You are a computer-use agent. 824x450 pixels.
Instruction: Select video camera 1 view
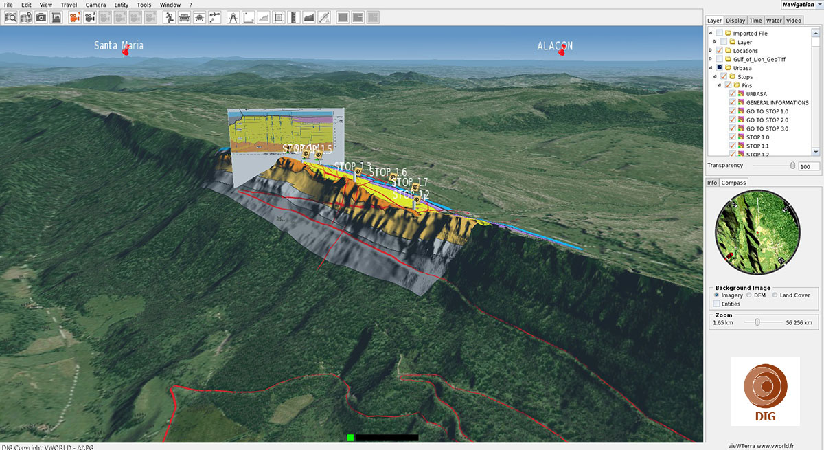tap(74, 17)
